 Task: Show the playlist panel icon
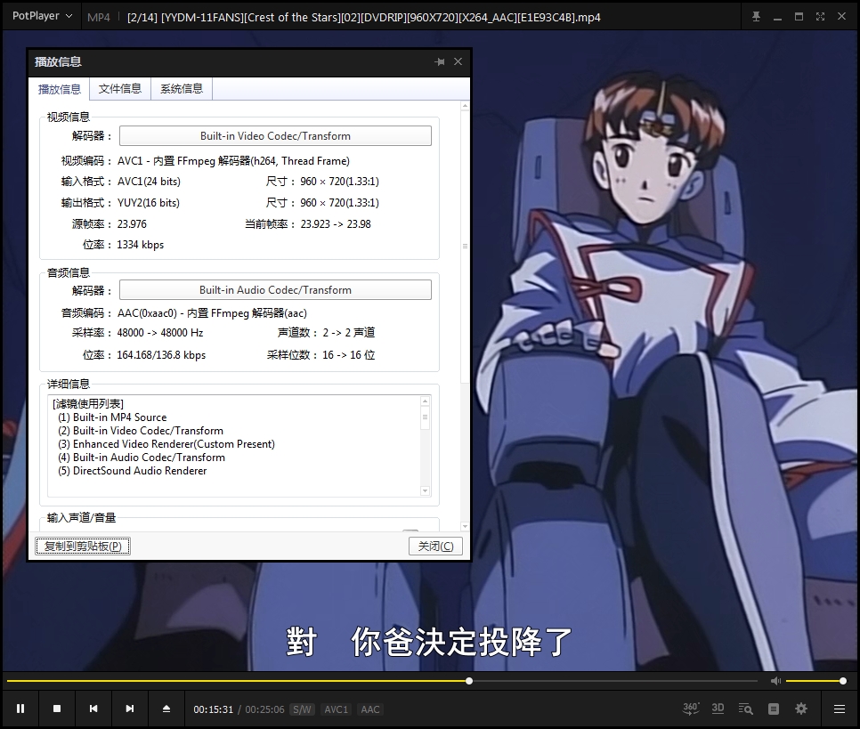click(x=774, y=709)
